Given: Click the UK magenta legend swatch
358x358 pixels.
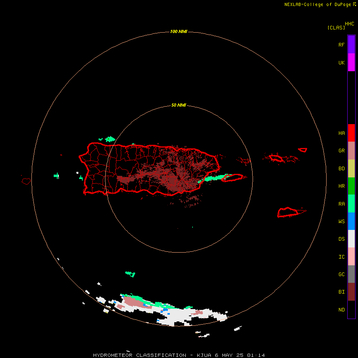Looking at the screenshot, I should pos(351,62).
